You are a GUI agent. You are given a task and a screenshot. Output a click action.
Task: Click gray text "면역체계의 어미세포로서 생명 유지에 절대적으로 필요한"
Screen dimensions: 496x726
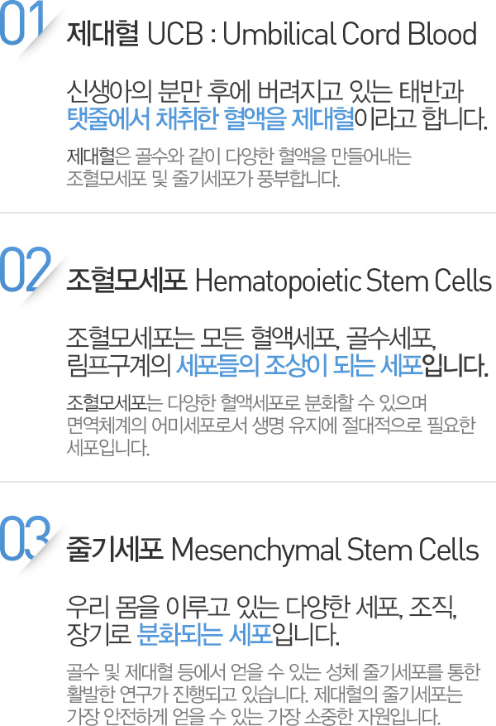click(x=271, y=426)
